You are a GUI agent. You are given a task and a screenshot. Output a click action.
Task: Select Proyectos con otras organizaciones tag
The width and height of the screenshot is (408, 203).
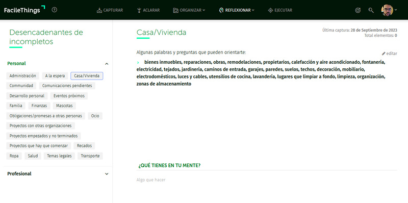coord(41,125)
